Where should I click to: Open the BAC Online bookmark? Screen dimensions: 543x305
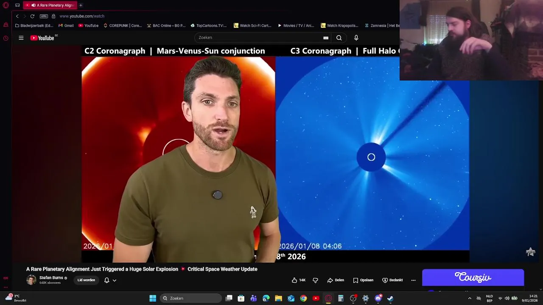pyautogui.click(x=166, y=25)
